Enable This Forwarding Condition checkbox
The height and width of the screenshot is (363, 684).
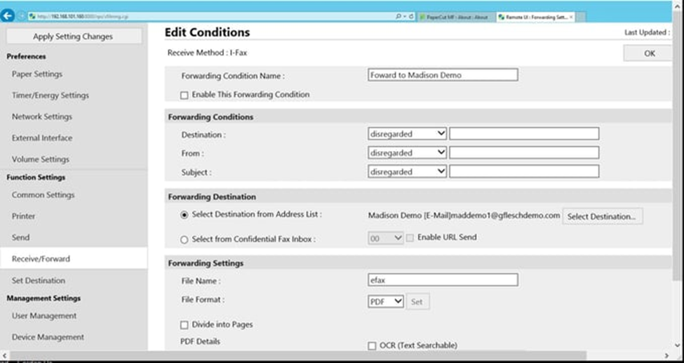pos(185,95)
